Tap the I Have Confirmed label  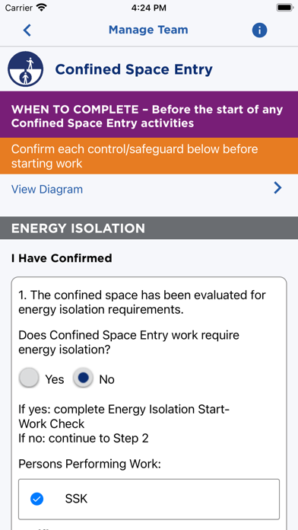pyautogui.click(x=62, y=258)
